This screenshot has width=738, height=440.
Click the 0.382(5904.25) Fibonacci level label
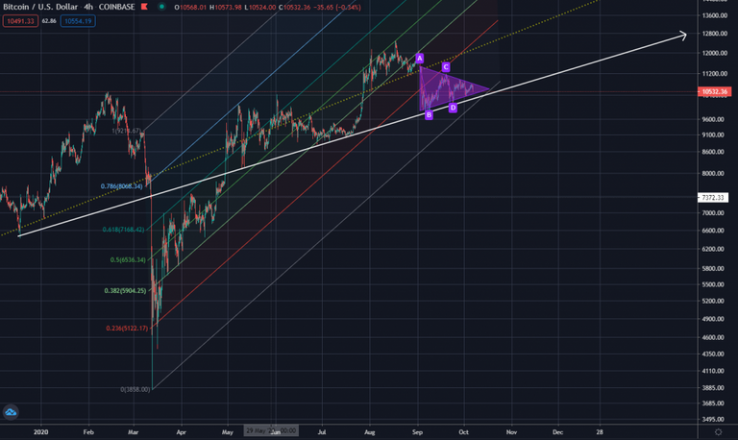pyautogui.click(x=125, y=291)
